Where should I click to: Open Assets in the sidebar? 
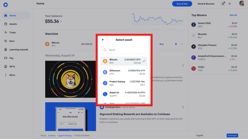coord(16,24)
